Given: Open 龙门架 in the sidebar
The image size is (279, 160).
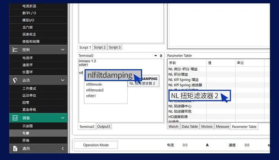Looking at the screenshot, I should 38,27.
